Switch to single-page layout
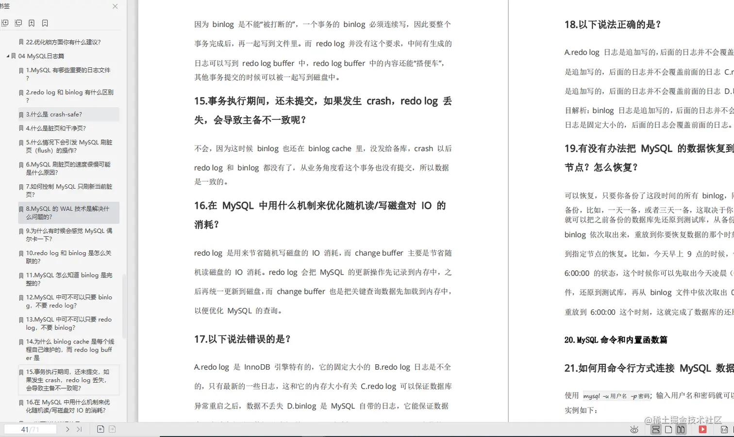This screenshot has width=734, height=437. coord(668,430)
